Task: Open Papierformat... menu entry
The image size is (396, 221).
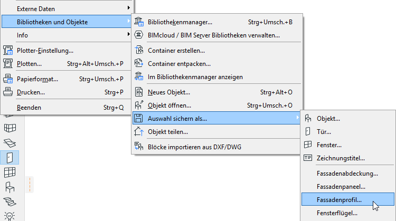Action: coord(37,79)
